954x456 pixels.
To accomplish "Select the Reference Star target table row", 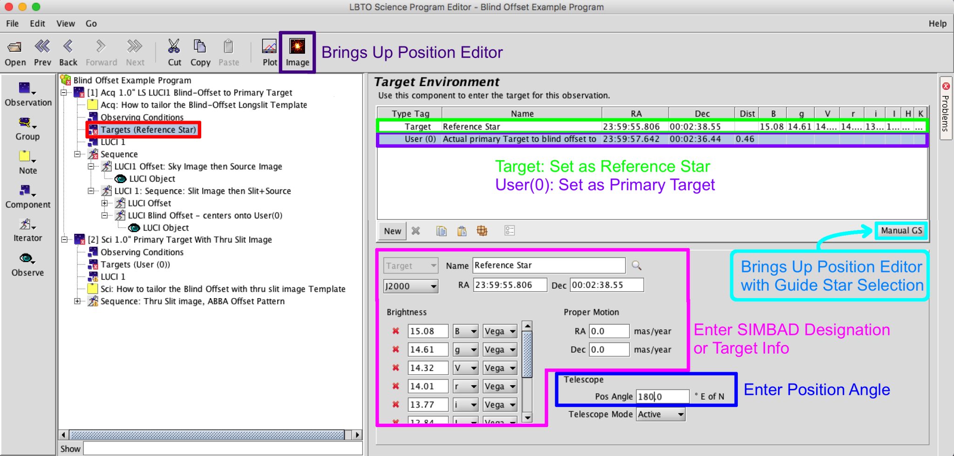I will point(652,126).
